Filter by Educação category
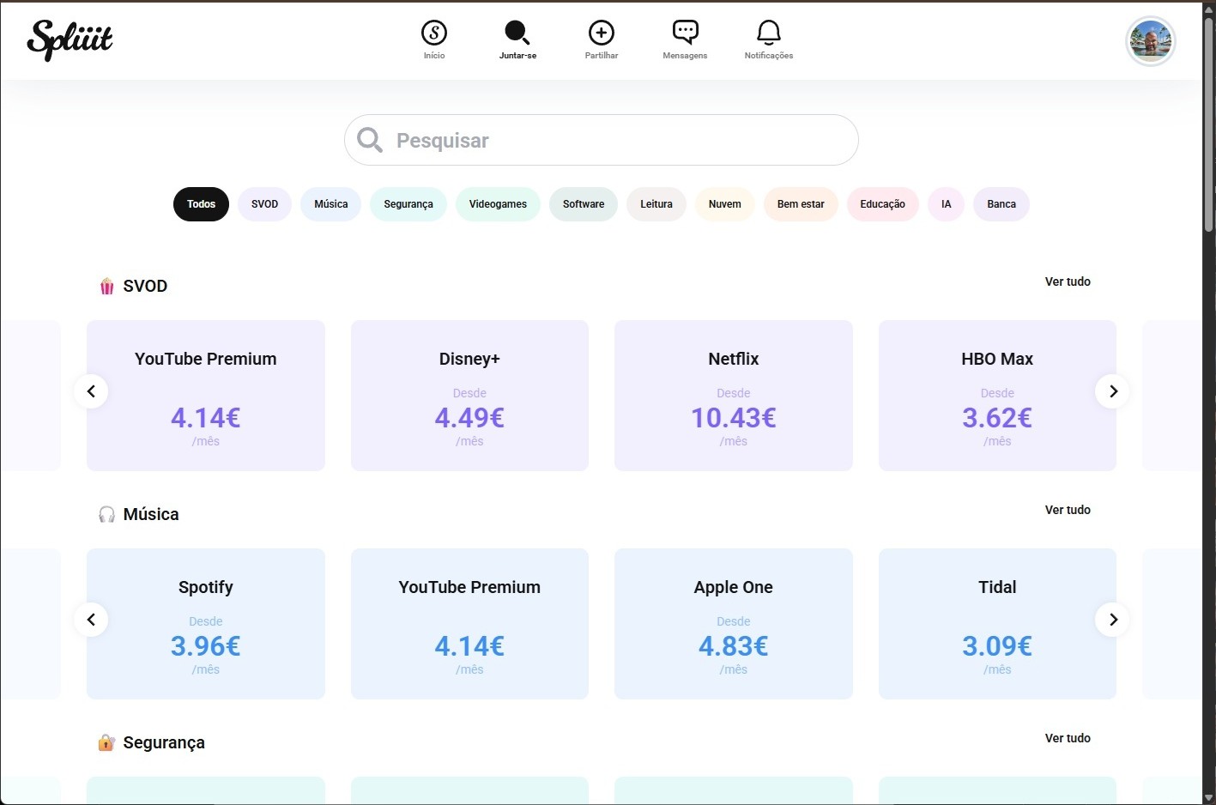 882,204
